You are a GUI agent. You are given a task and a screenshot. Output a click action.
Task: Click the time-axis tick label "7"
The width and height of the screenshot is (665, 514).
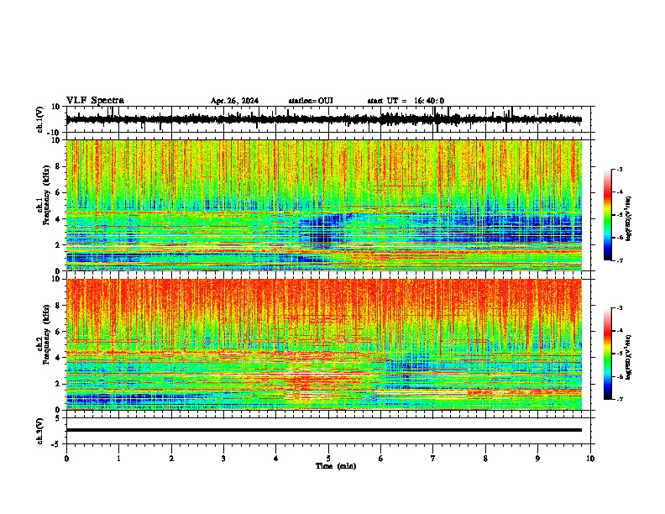coord(433,459)
